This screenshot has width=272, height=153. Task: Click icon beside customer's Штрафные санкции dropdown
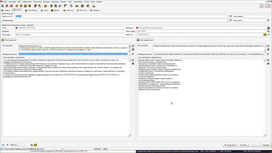133,54
